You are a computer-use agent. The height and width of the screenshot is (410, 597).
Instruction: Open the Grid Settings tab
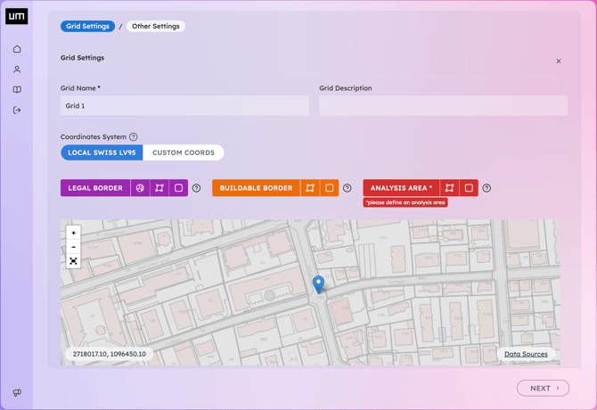87,26
